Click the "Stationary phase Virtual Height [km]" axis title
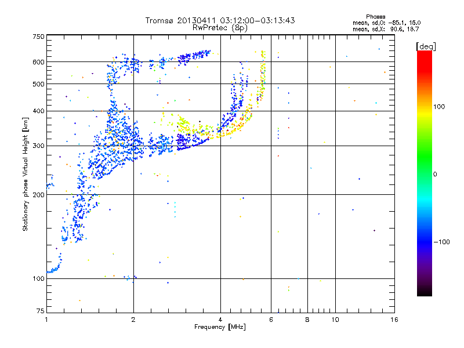Viewport: 464px width, 348px height. [26, 174]
